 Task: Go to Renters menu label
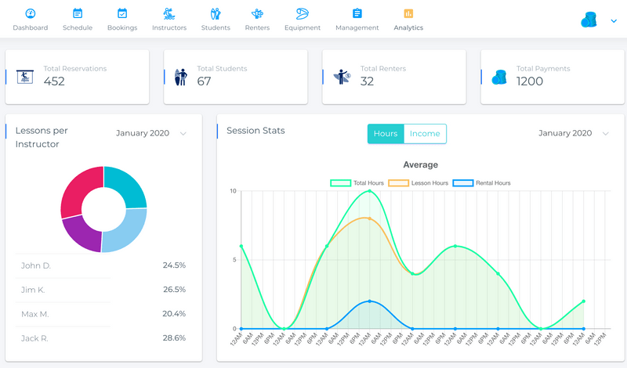point(257,27)
